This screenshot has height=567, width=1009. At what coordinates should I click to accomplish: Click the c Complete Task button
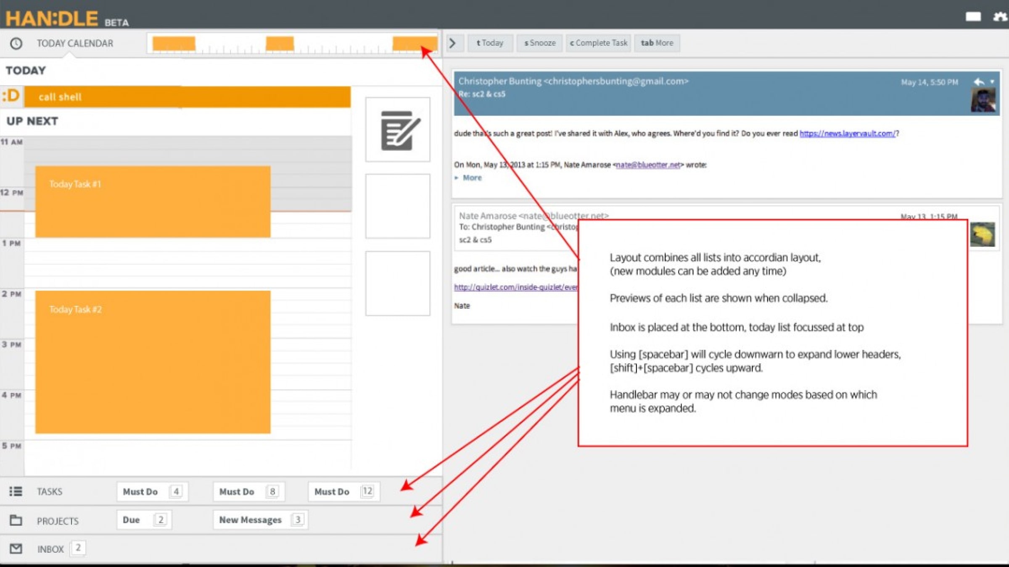coord(598,43)
